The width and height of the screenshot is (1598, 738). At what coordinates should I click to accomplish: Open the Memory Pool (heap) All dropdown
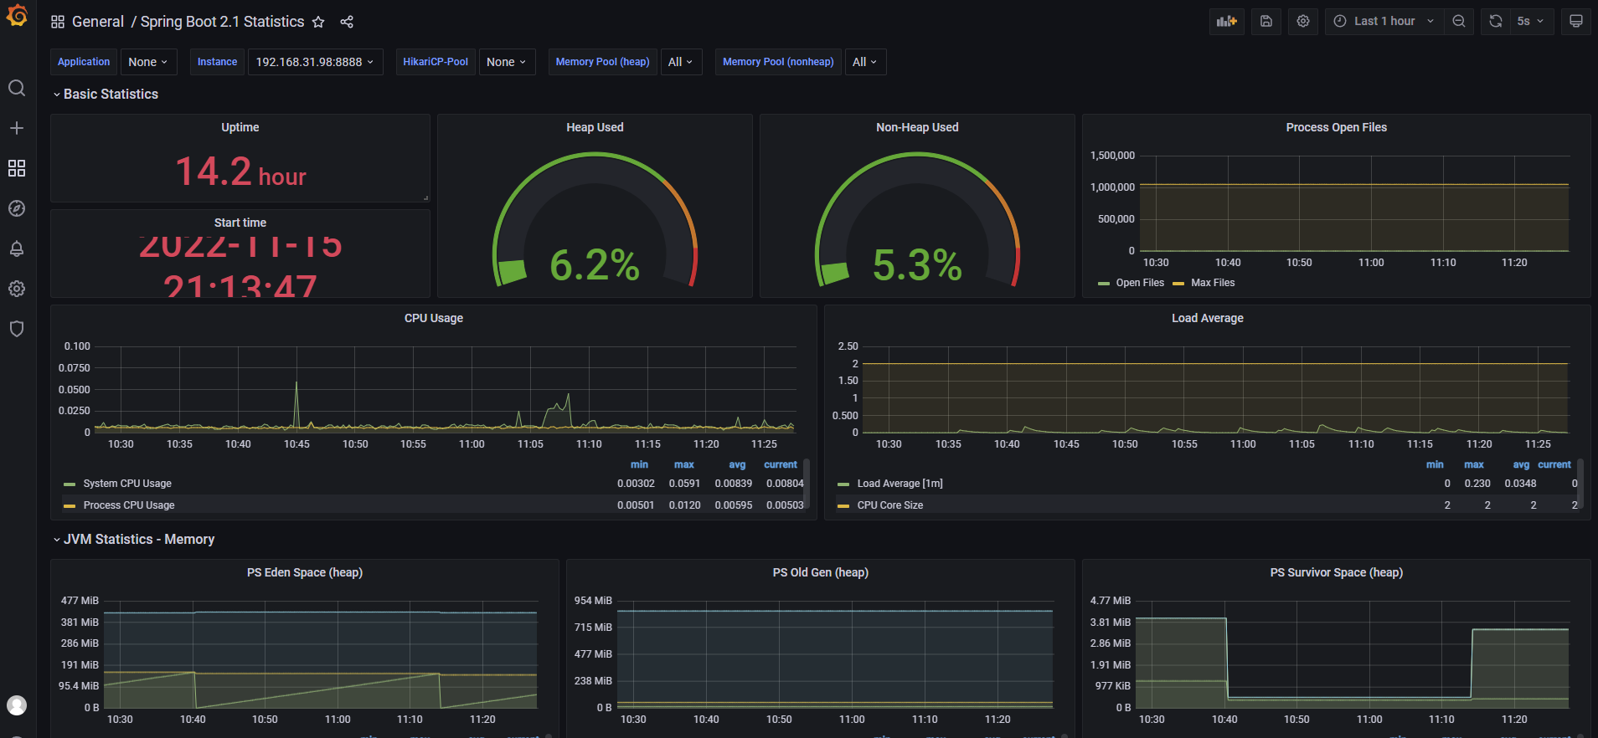click(x=680, y=62)
